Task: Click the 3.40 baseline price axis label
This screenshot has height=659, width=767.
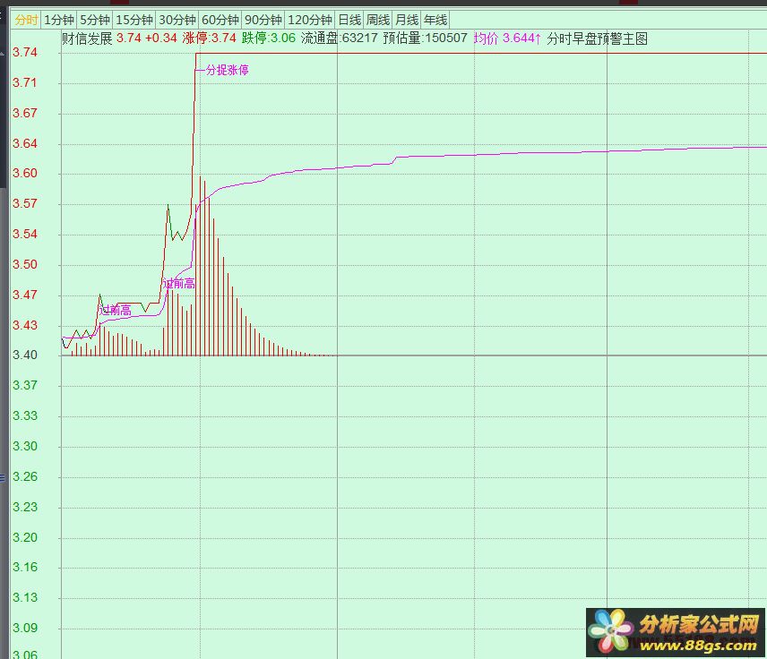Action: pos(25,355)
